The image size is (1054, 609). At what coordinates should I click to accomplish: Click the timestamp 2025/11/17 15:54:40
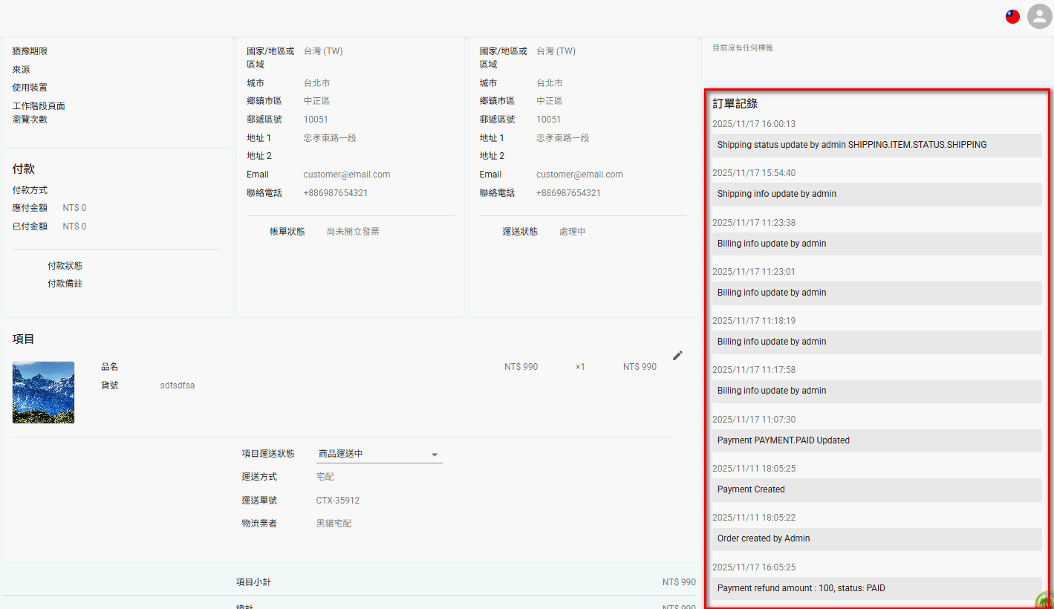pyautogui.click(x=754, y=173)
